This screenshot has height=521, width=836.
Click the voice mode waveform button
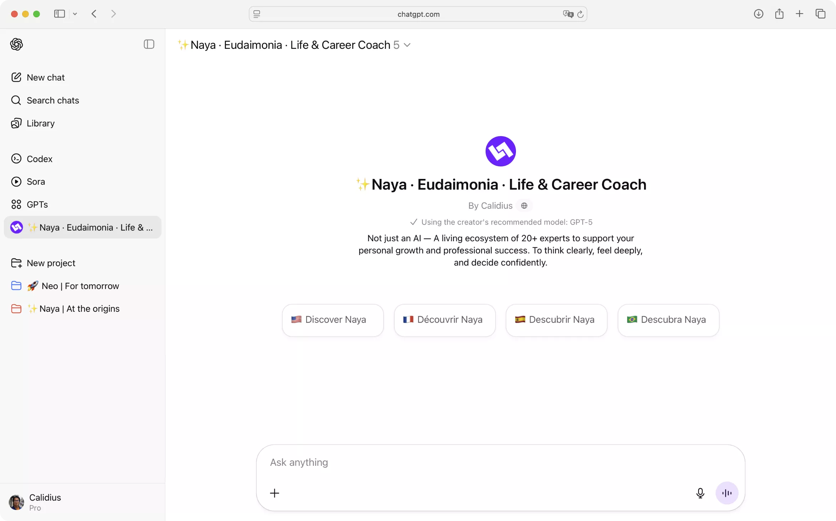click(727, 493)
